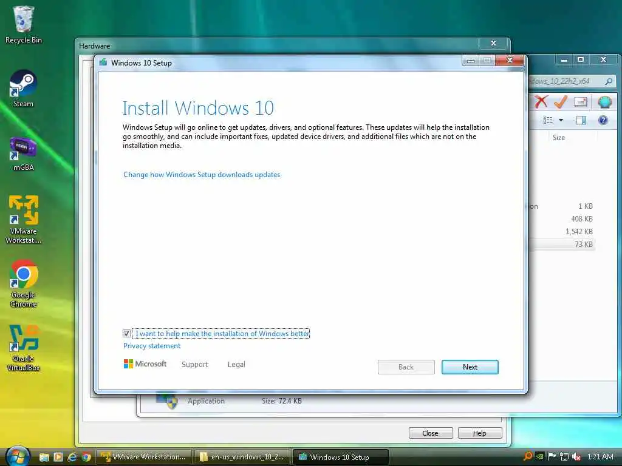Click the Explorer search field
622x466 pixels.
coord(571,82)
